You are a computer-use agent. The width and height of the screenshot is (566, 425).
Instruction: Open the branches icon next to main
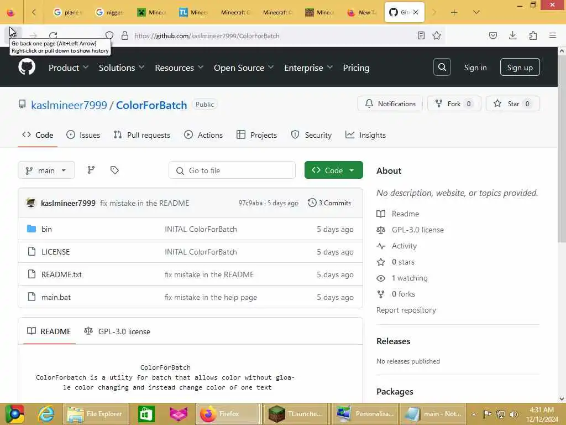[91, 170]
